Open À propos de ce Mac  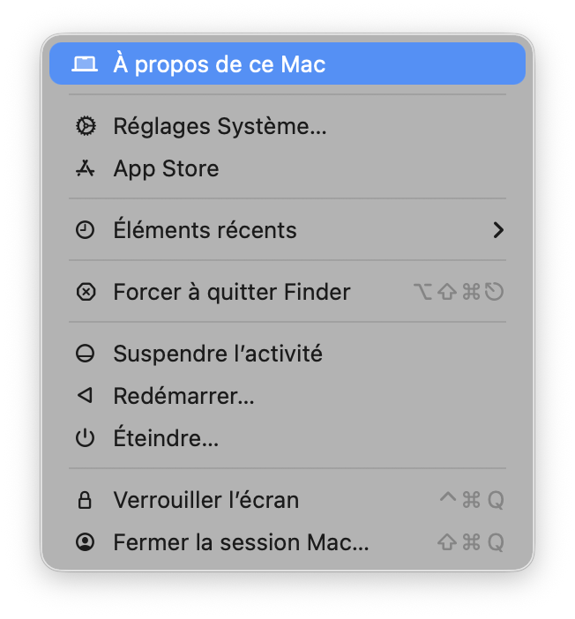[x=220, y=64]
